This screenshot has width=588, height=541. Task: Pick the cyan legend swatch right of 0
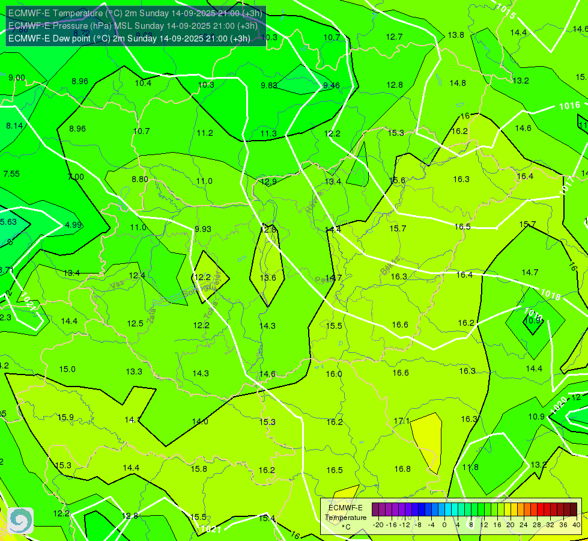pyautogui.click(x=447, y=510)
